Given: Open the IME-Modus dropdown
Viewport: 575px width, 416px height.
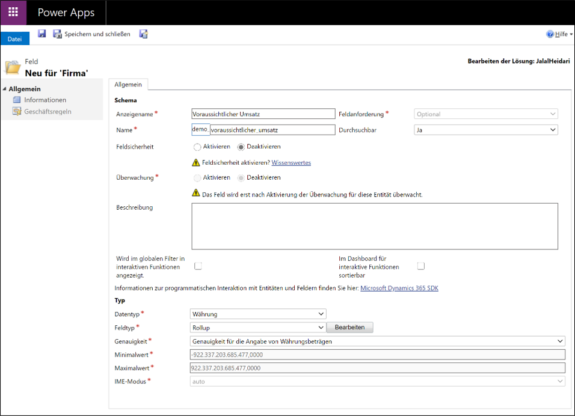Looking at the screenshot, I should pos(377,381).
